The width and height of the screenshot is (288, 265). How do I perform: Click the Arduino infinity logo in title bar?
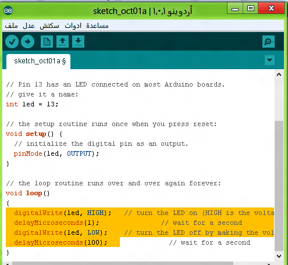[x=8, y=10]
